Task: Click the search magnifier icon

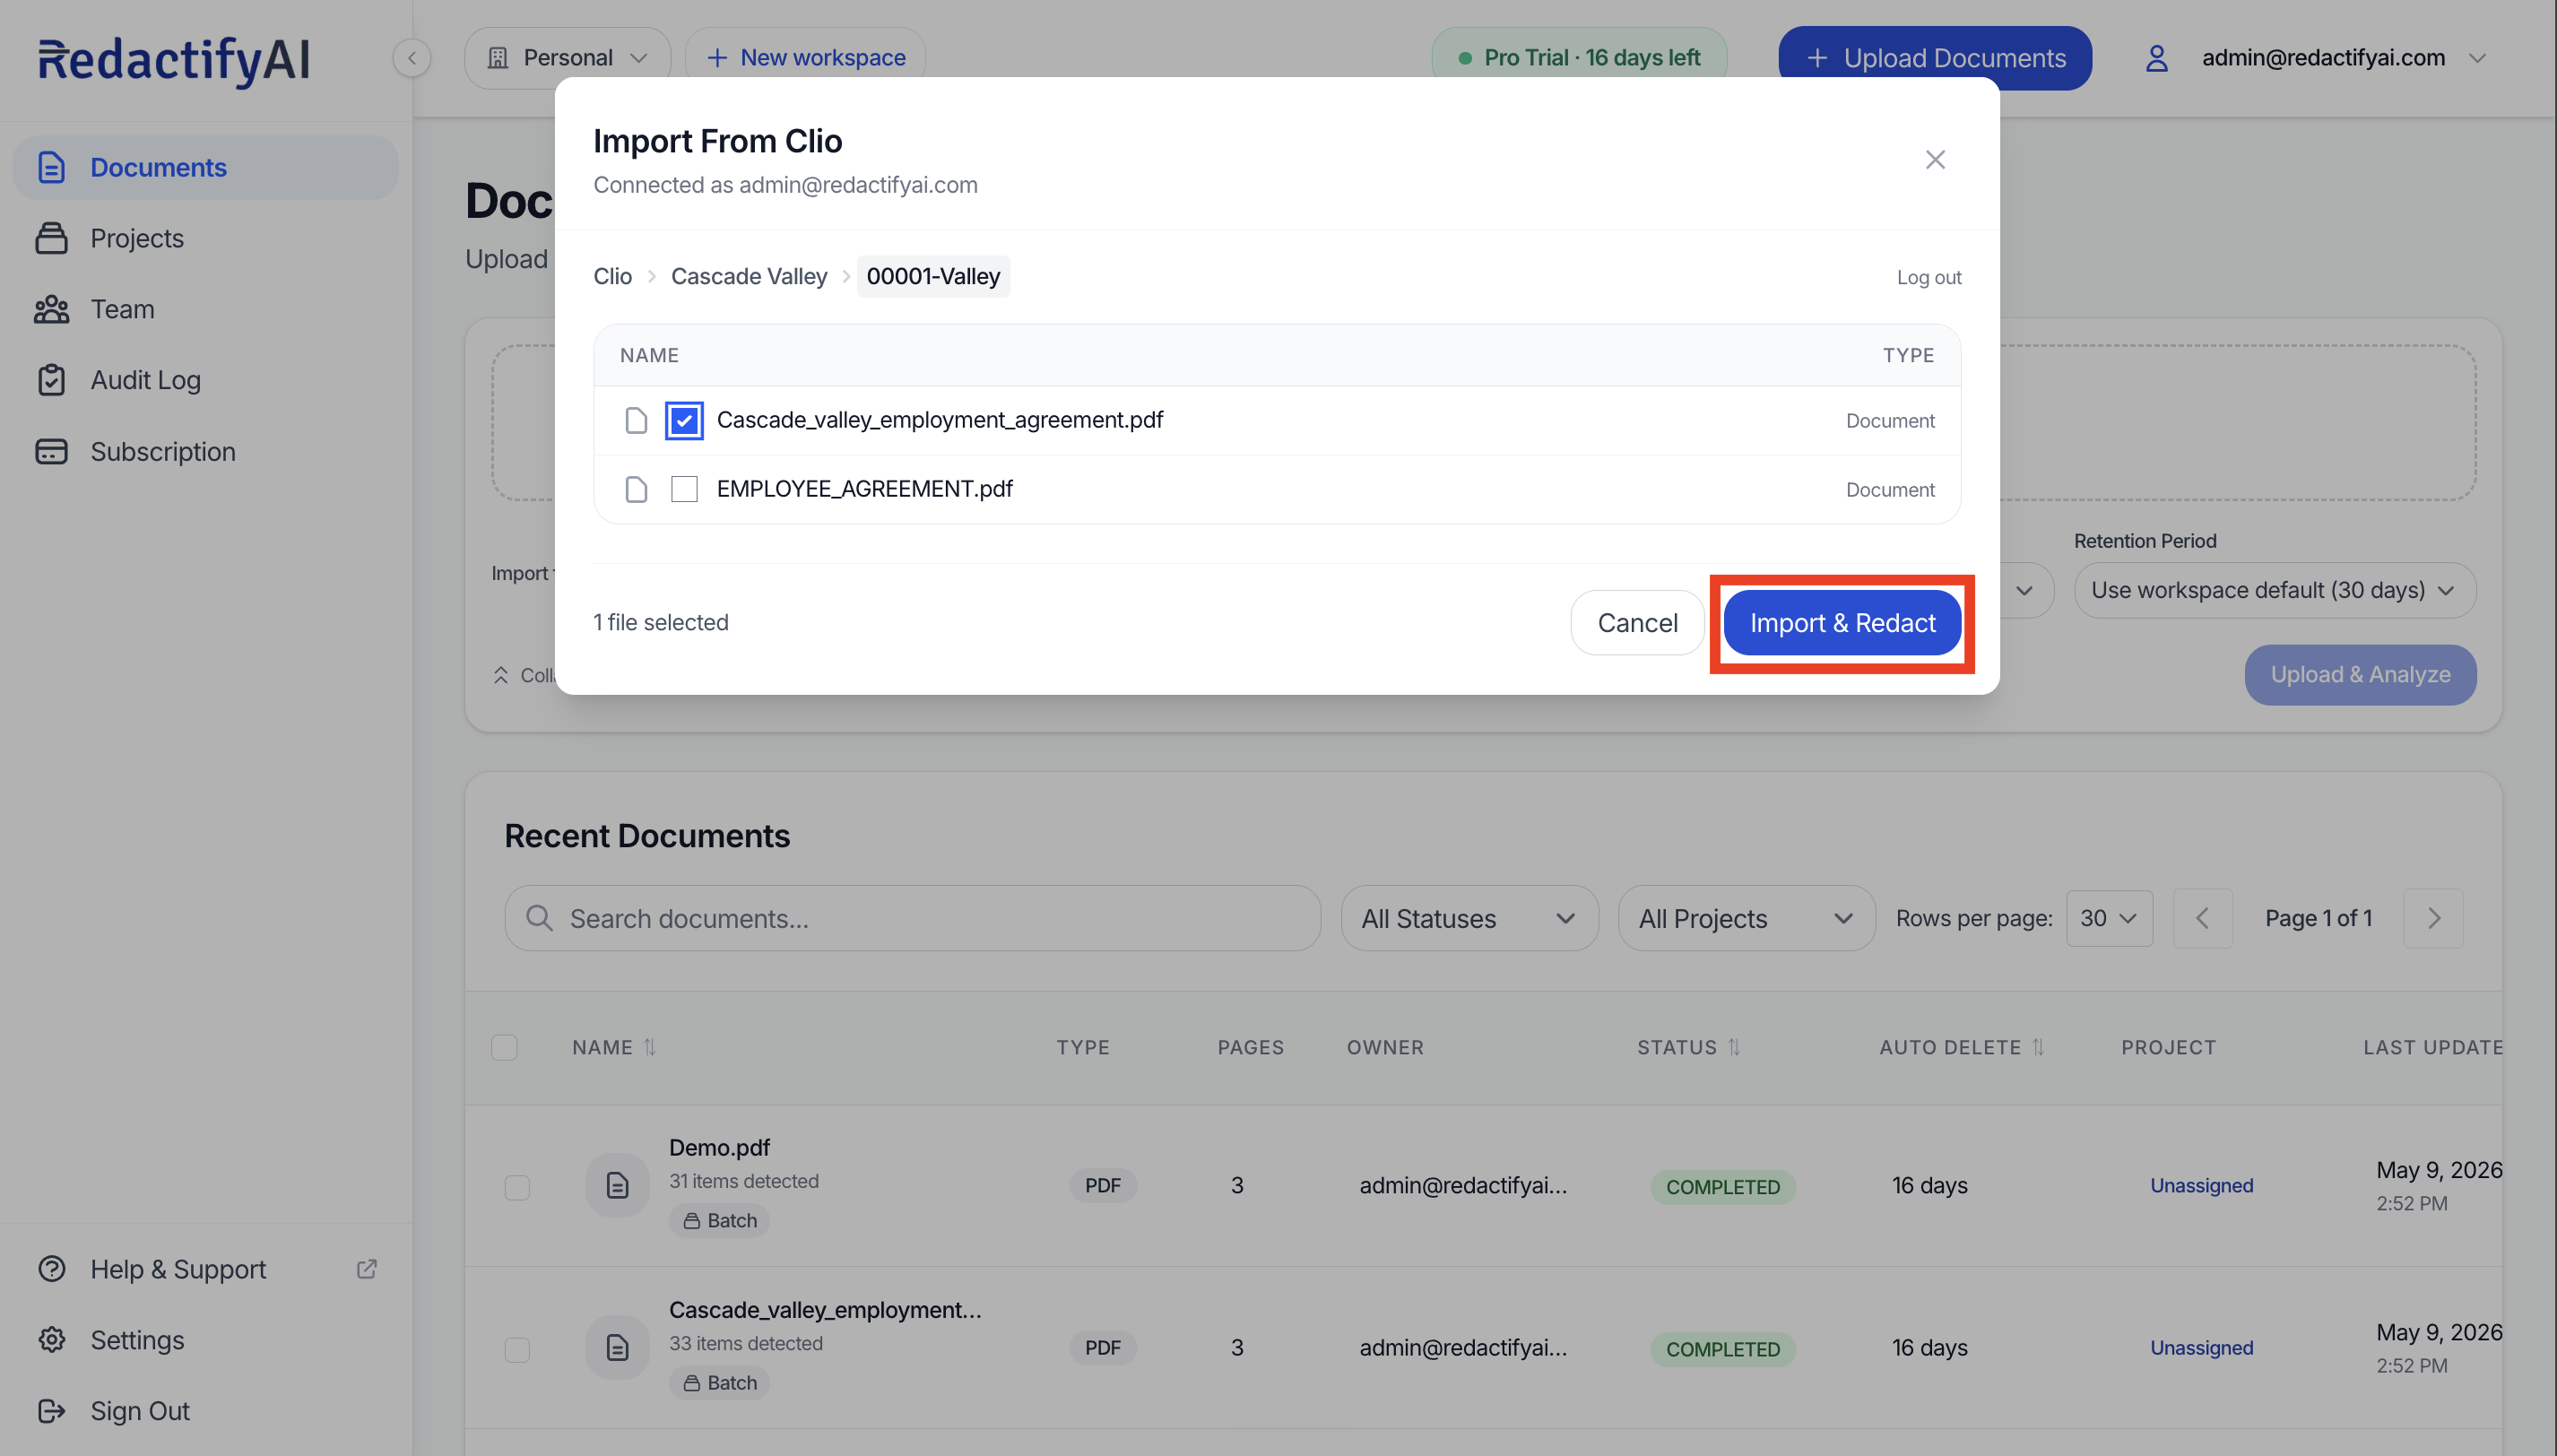Action: tap(539, 918)
